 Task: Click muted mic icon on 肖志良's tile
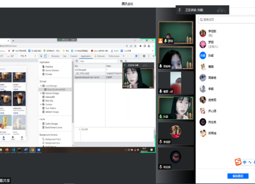(x=161, y=167)
